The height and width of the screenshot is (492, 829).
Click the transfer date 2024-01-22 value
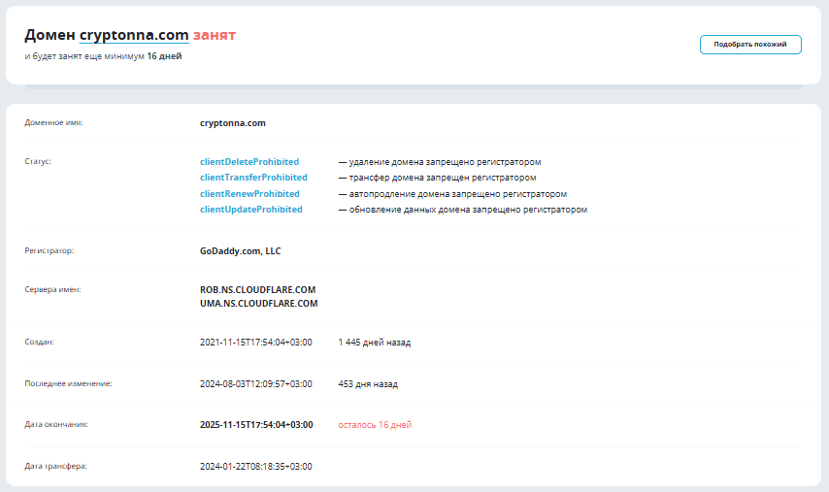point(255,467)
